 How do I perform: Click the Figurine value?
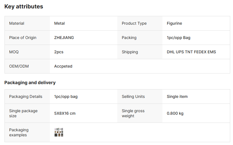174,23
